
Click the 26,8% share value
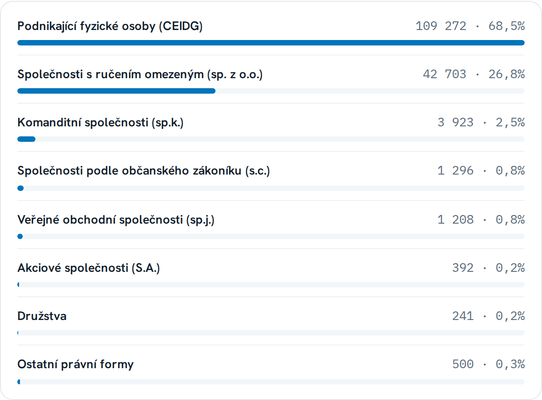pyautogui.click(x=507, y=74)
